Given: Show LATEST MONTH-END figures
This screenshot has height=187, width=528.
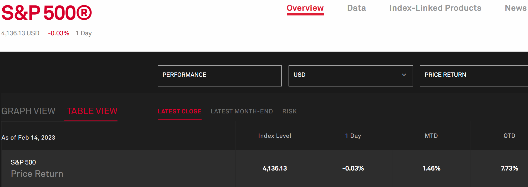Looking at the screenshot, I should coord(242,111).
